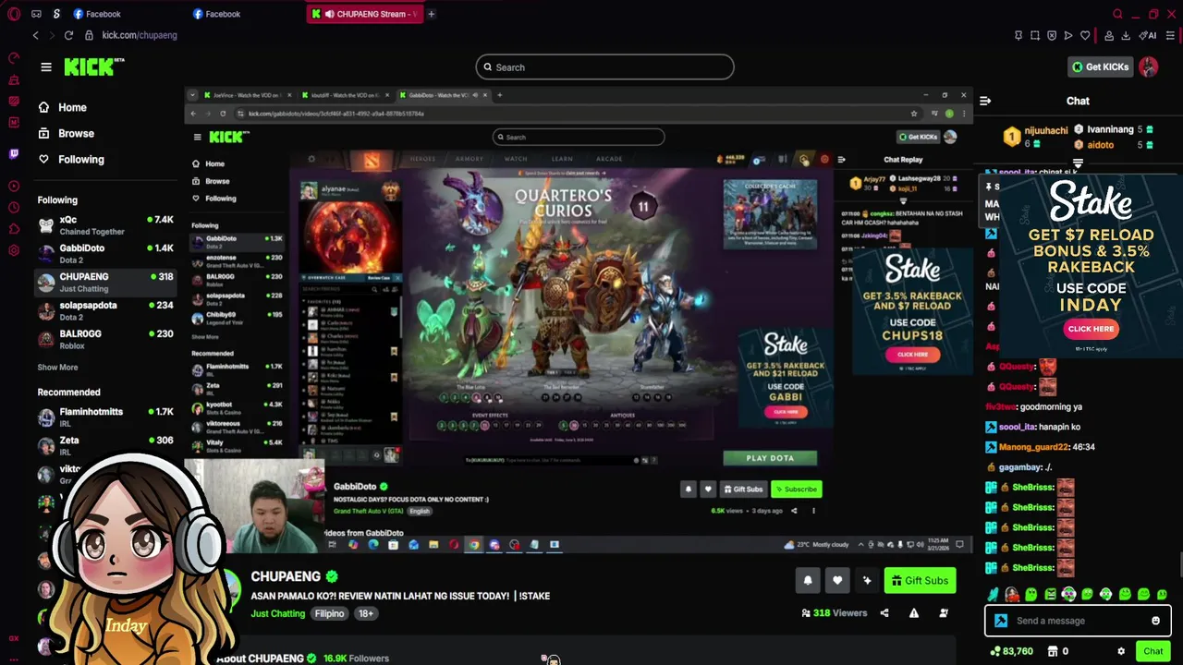Open the Just Chatting category link

tap(277, 613)
